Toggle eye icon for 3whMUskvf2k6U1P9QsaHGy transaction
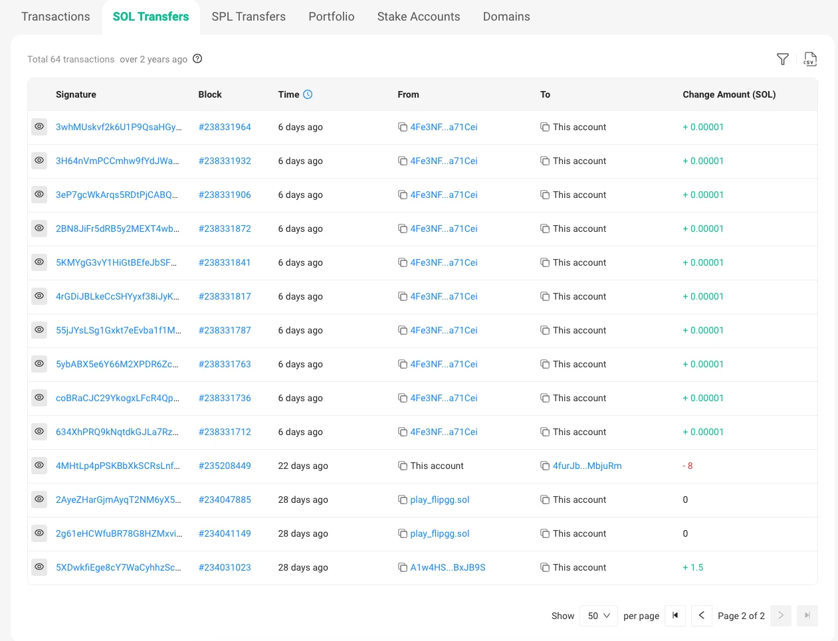 click(39, 126)
